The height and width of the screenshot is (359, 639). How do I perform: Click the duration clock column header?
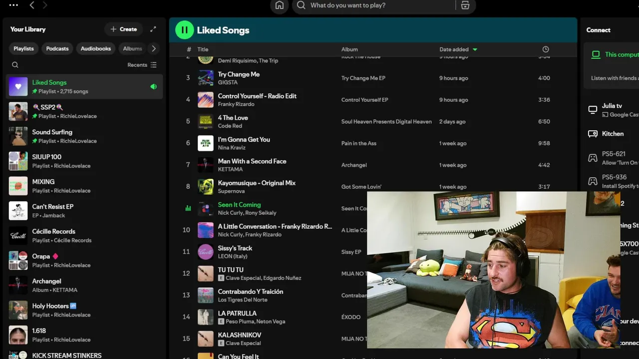pyautogui.click(x=546, y=49)
